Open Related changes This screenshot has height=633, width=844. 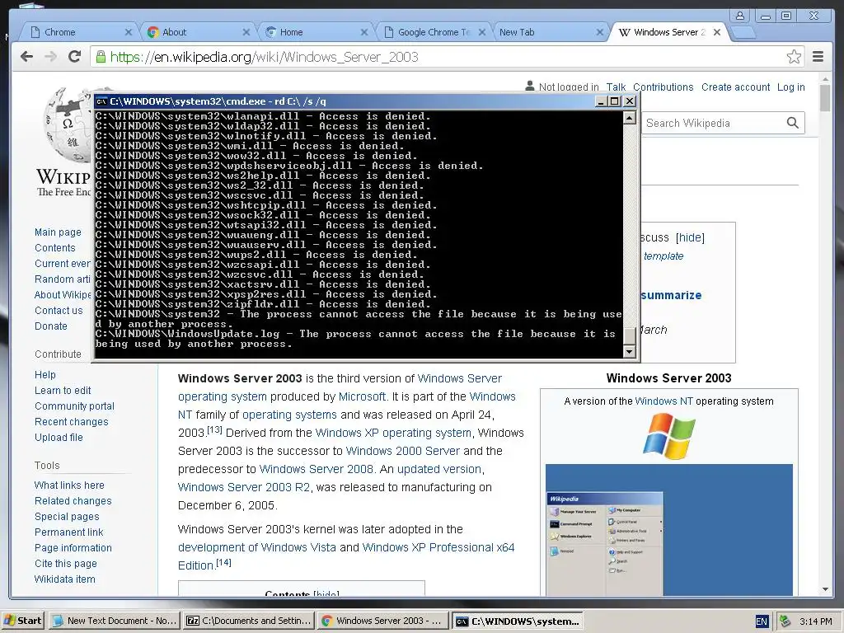[73, 500]
